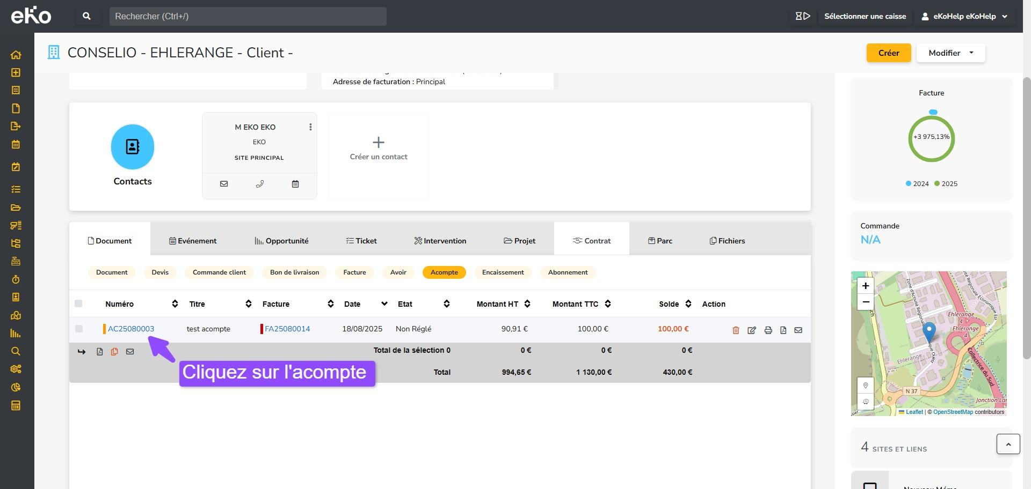
Task: Click the page vertical scrollbar
Action: 1026,214
